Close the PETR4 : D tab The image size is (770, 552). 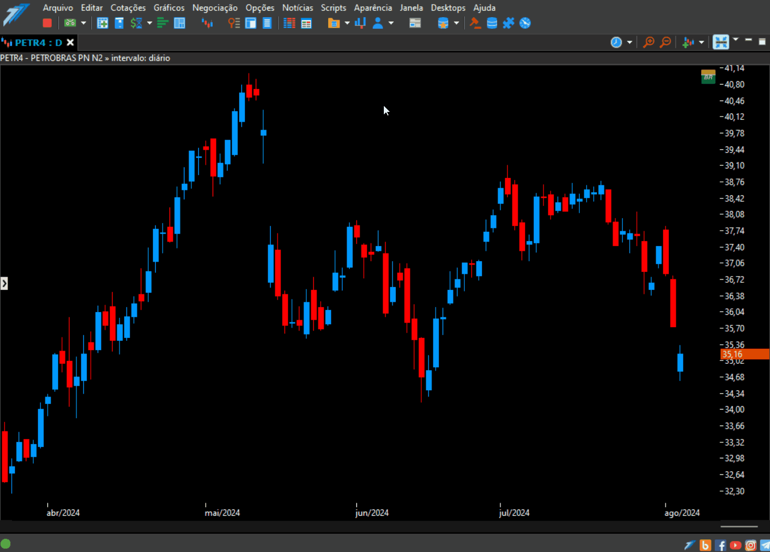[x=70, y=42]
